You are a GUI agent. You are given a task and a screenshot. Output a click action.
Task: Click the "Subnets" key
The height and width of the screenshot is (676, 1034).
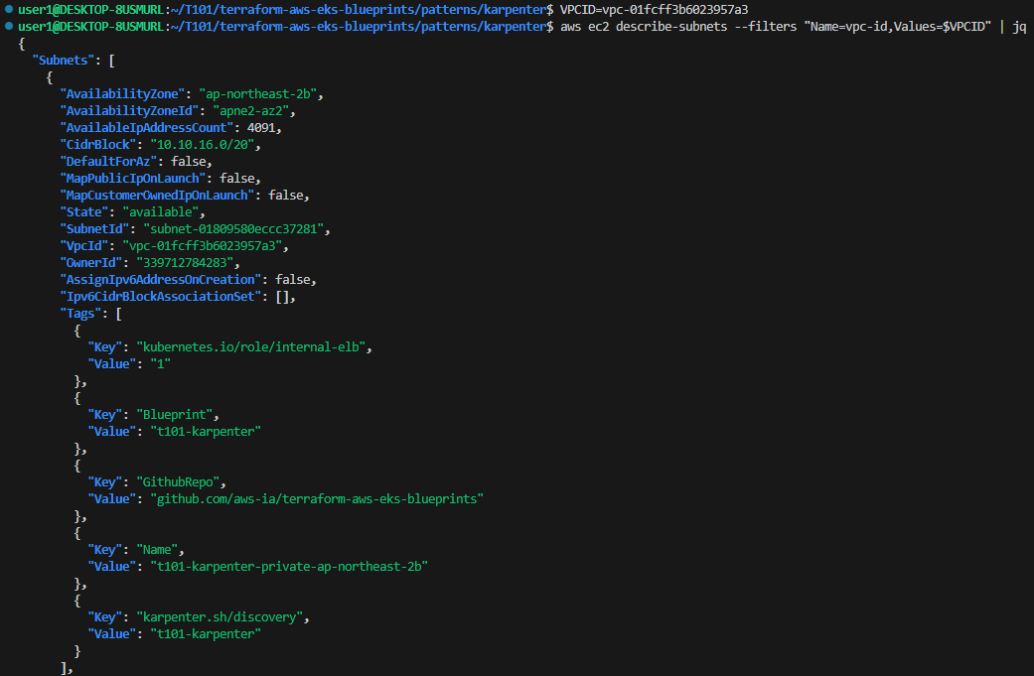[x=64, y=61]
